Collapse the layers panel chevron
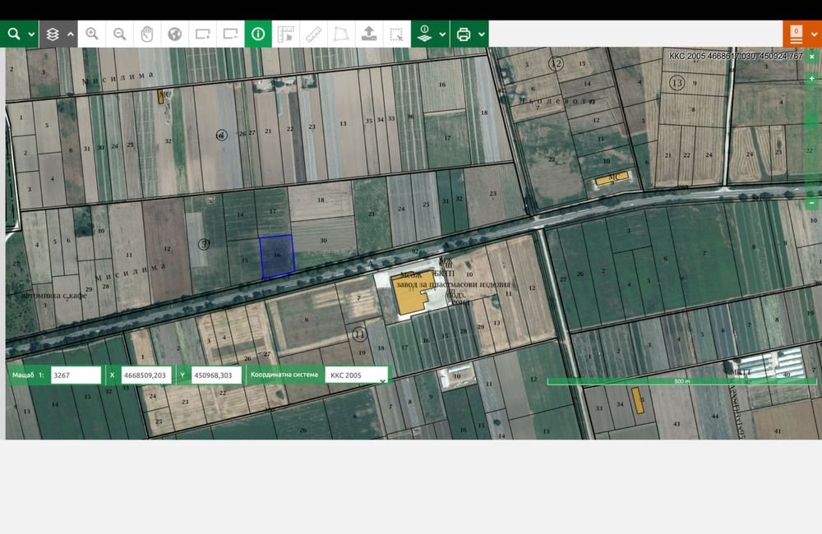Image resolution: width=822 pixels, height=534 pixels. tap(71, 34)
